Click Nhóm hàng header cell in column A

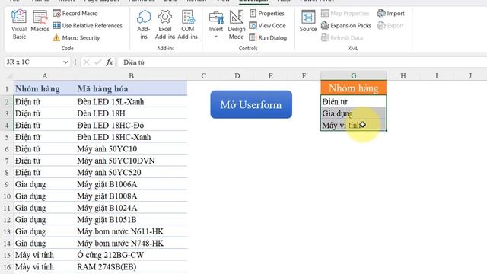tap(44, 88)
